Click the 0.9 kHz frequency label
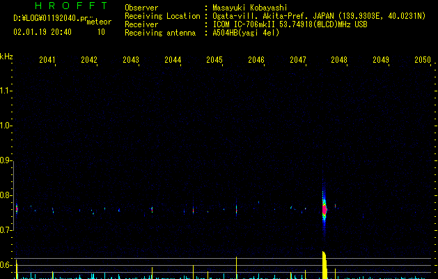 (6, 160)
